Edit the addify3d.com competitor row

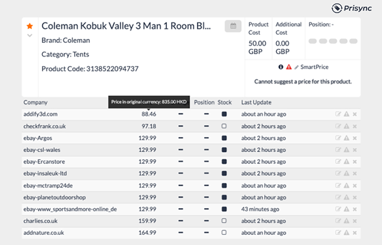[338, 114]
